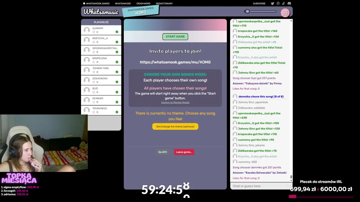The width and height of the screenshot is (360, 202).
Task: Click avatar beside 'summmy: XDD' message
Action: tap(235, 162)
